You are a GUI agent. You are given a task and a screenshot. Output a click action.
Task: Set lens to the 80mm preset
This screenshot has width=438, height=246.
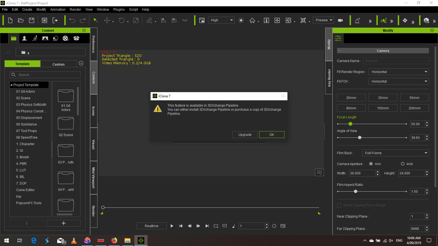[351, 108]
